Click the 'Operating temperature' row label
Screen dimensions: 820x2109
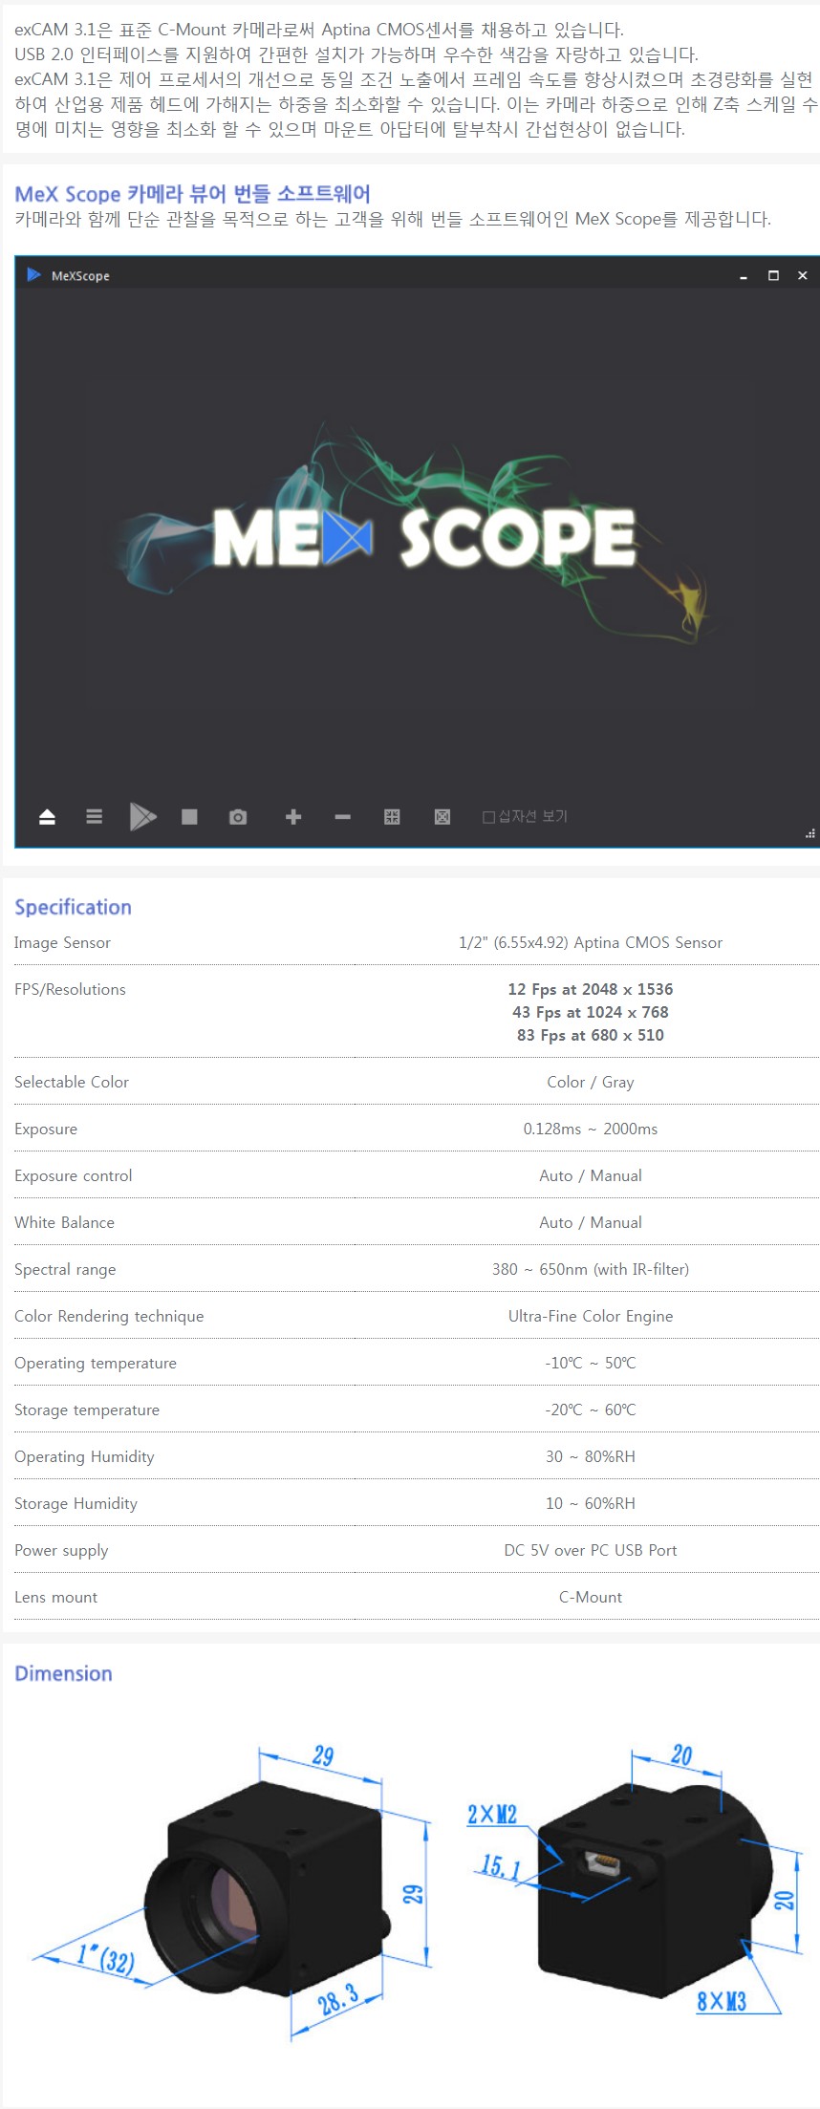point(96,1363)
